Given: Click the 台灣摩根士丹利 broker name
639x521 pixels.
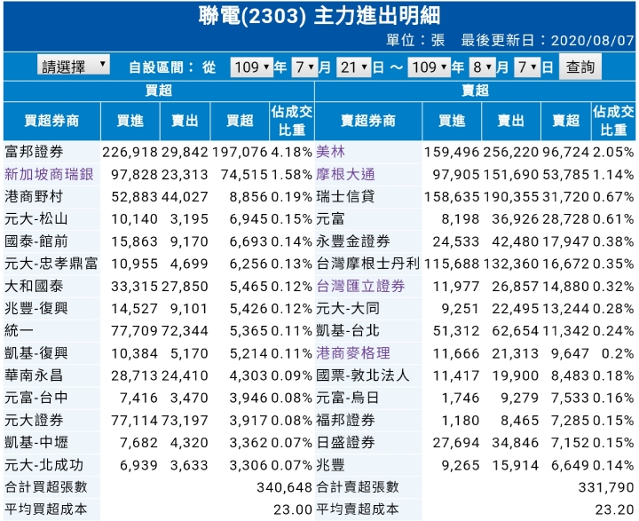Looking at the screenshot, I should pyautogui.click(x=368, y=264).
